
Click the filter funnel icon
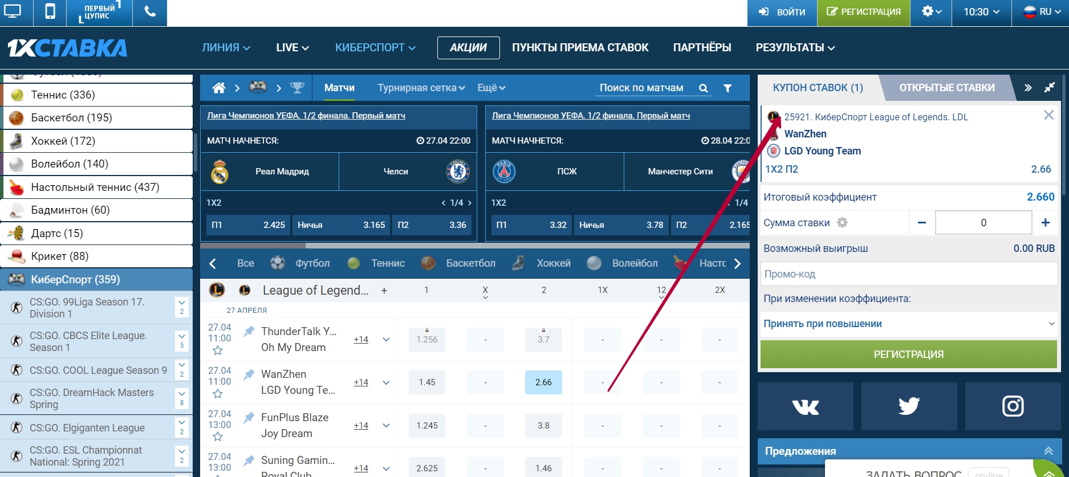(727, 88)
